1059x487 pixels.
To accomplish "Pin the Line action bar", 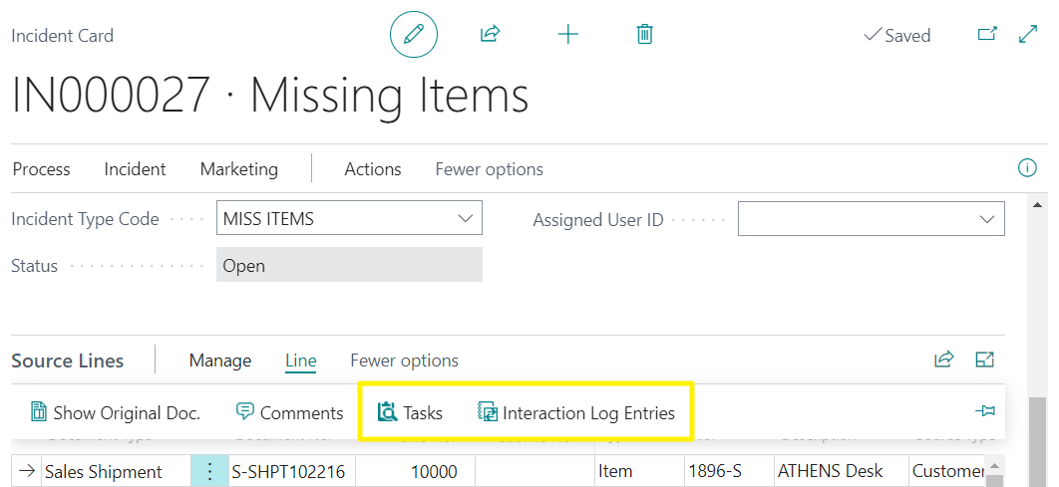I will [985, 410].
